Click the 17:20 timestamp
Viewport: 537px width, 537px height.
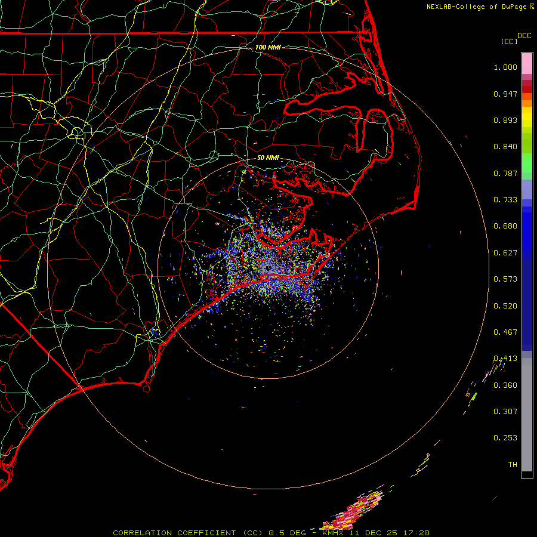click(416, 533)
